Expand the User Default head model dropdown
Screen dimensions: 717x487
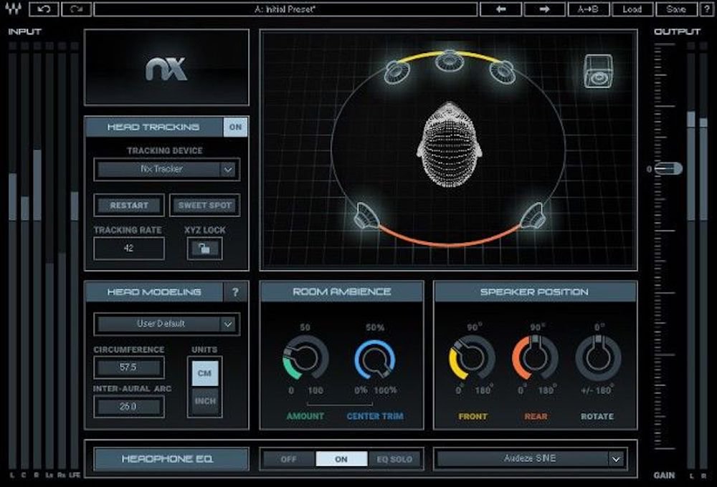tap(168, 324)
